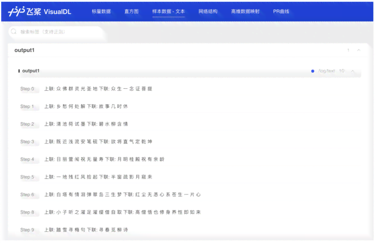This screenshot has height=243, width=375.
Task: Click the couplet text beginning 日丽萱闱祝无量寿
Action: [104, 160]
